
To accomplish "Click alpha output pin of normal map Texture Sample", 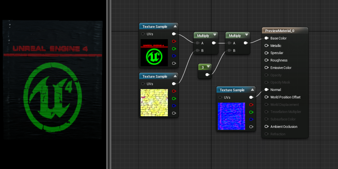I will tap(251, 127).
